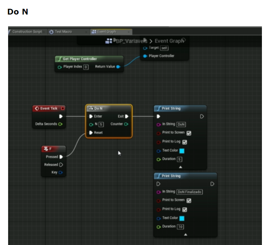The width and height of the screenshot is (269, 245).
Task: Toggle Print to Screen on first Print String
Action: pos(189,133)
